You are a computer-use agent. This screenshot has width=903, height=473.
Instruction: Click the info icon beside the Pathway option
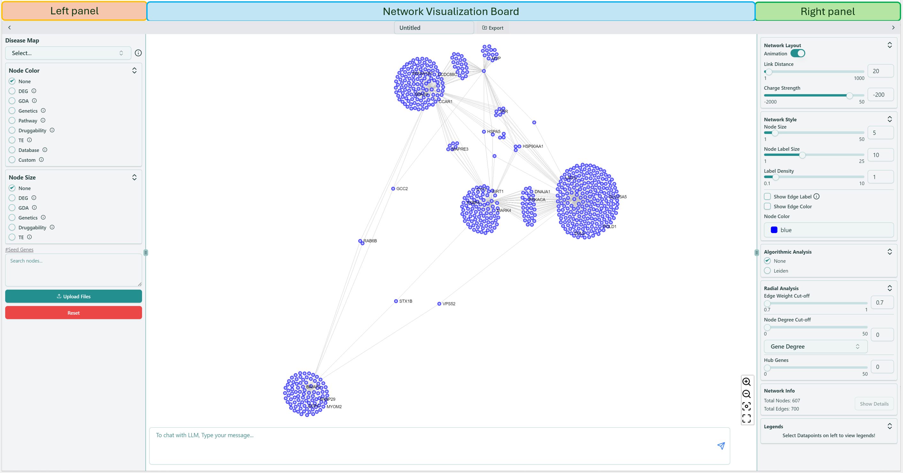point(43,120)
